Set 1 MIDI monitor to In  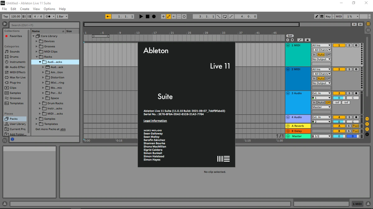tap(314, 54)
